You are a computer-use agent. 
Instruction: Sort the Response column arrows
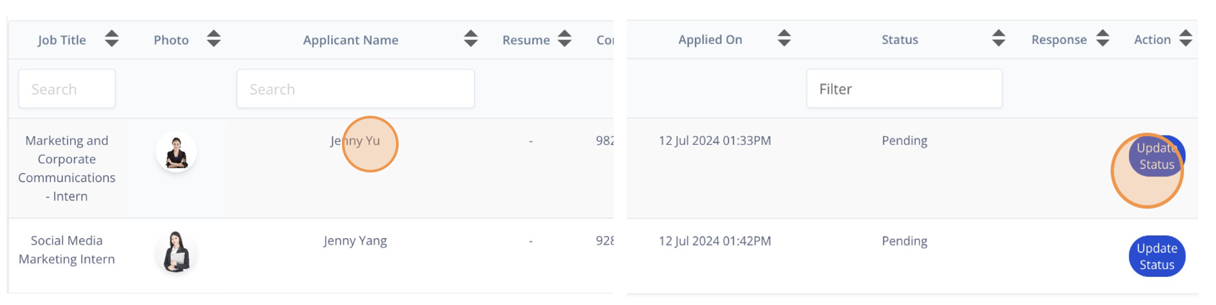(1102, 39)
